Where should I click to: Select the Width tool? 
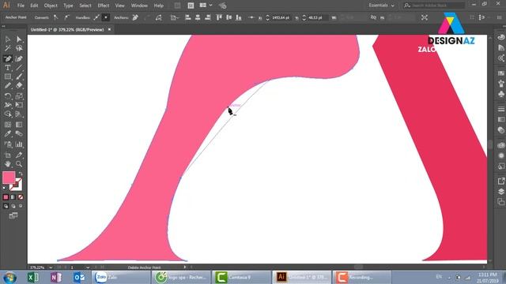[x=8, y=105]
